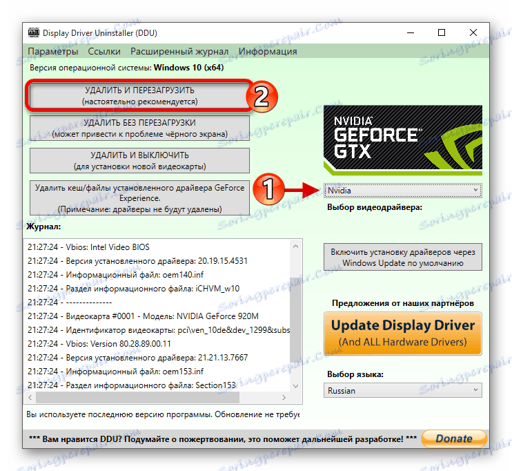Click the log horizontal scrollbar thumb

pos(137,398)
